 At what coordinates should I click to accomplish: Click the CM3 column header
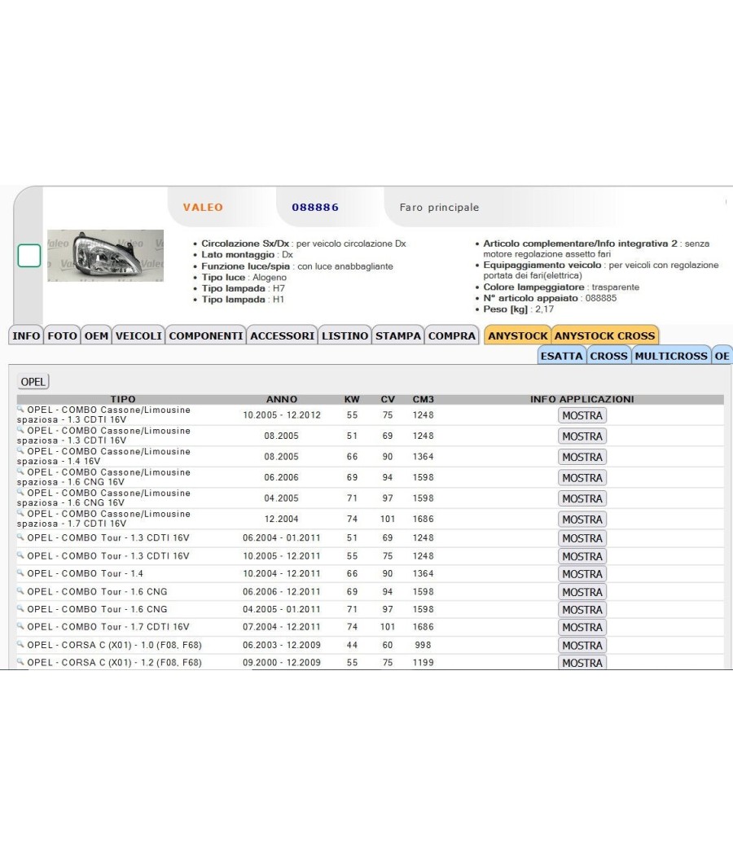(x=424, y=399)
